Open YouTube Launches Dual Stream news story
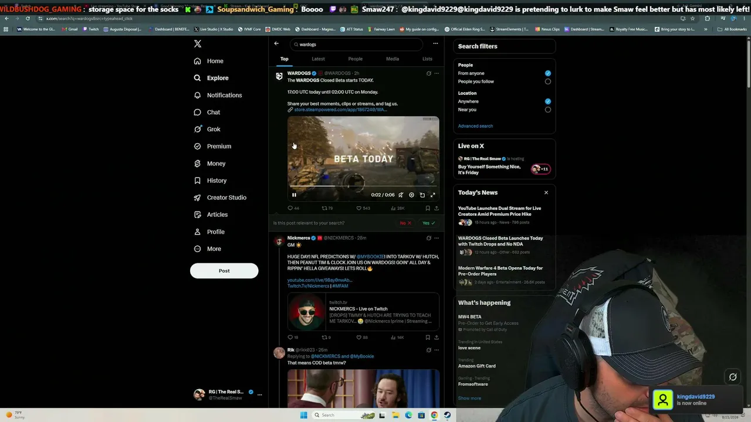 coord(504,216)
